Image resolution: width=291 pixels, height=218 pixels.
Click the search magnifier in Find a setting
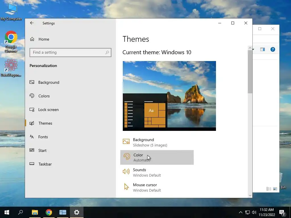(x=107, y=53)
